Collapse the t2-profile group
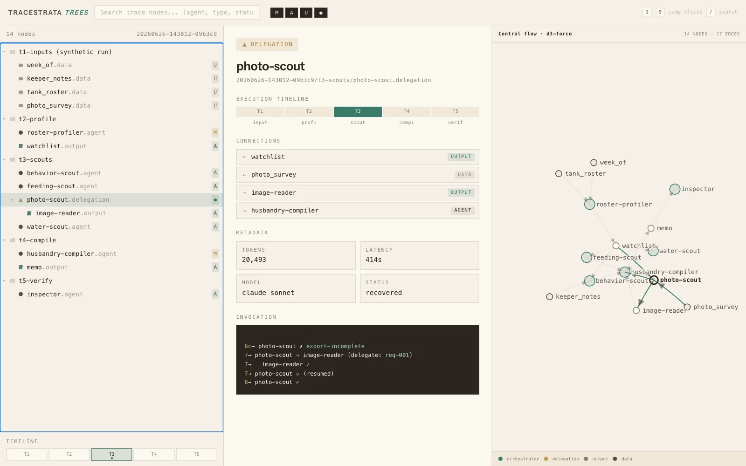The width and height of the screenshot is (746, 466). [x=4, y=119]
